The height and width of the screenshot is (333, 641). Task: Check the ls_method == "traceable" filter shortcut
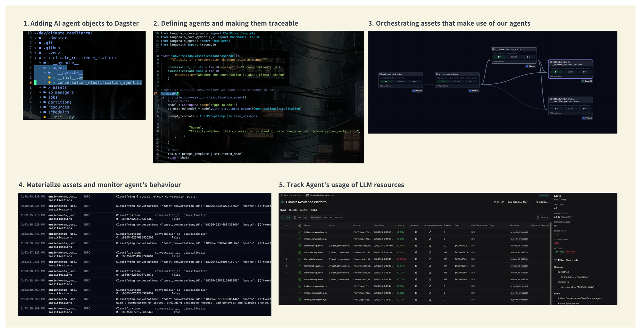(559, 277)
